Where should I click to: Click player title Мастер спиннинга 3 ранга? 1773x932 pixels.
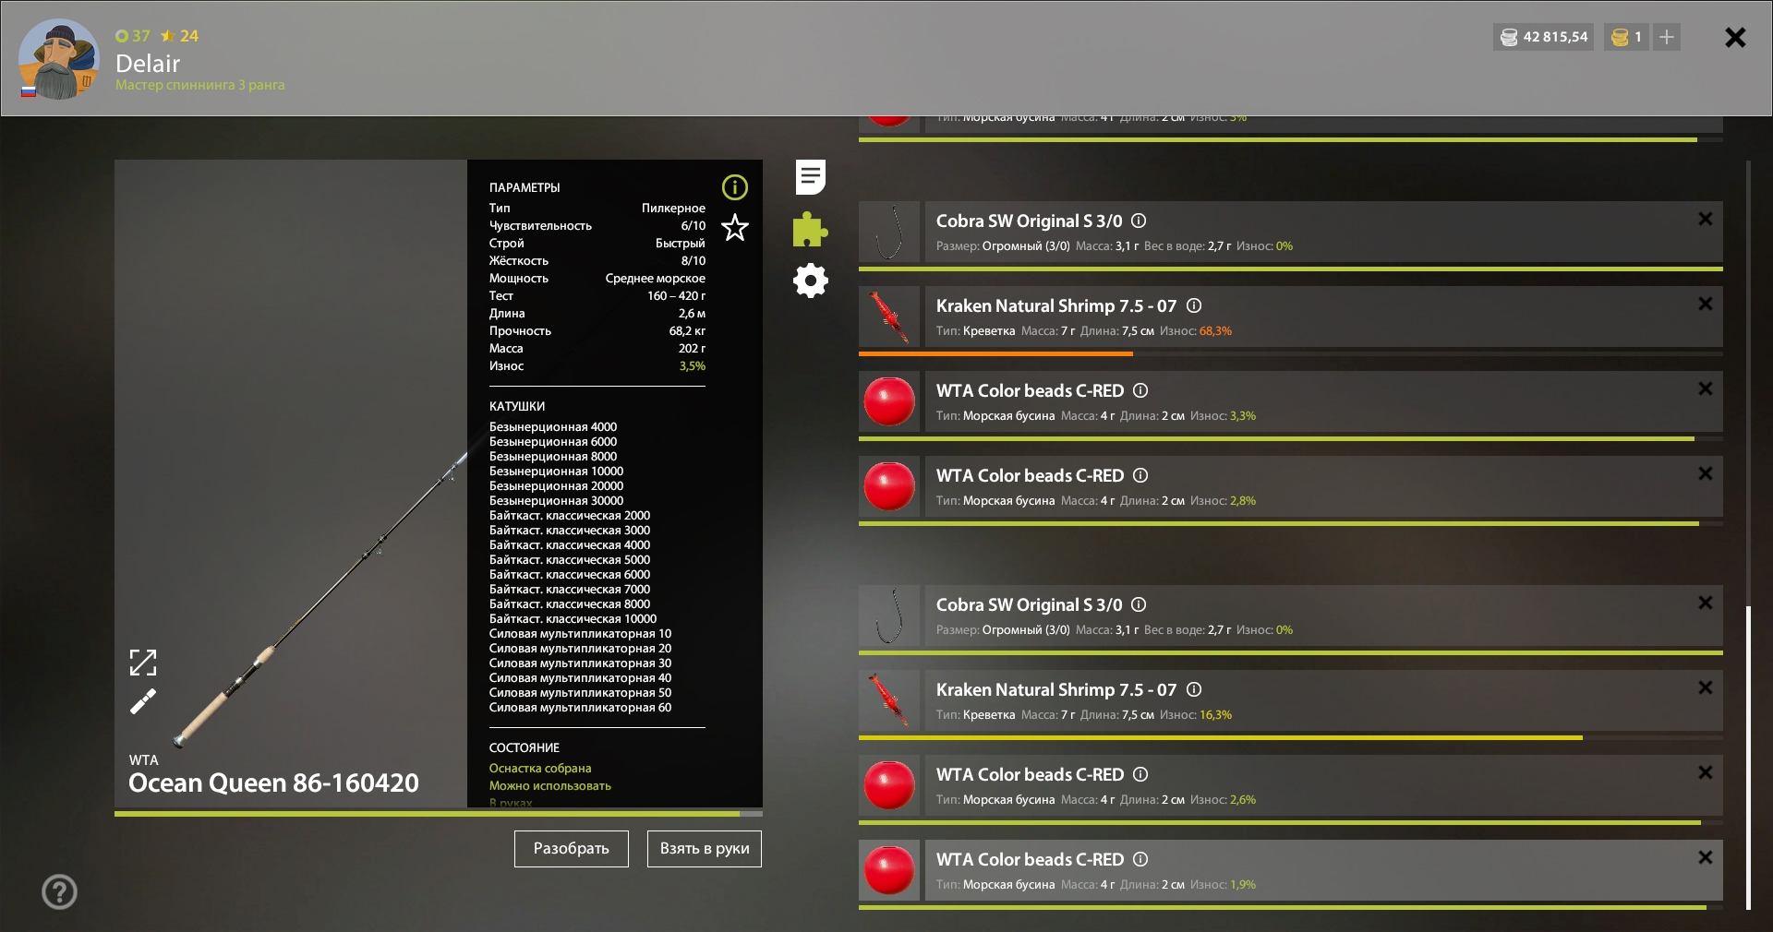click(200, 85)
